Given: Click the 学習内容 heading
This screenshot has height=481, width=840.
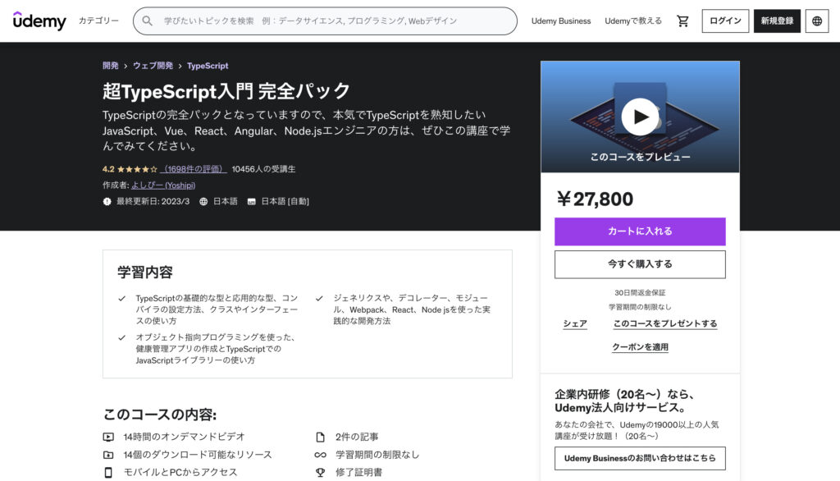Looking at the screenshot, I should tap(145, 273).
